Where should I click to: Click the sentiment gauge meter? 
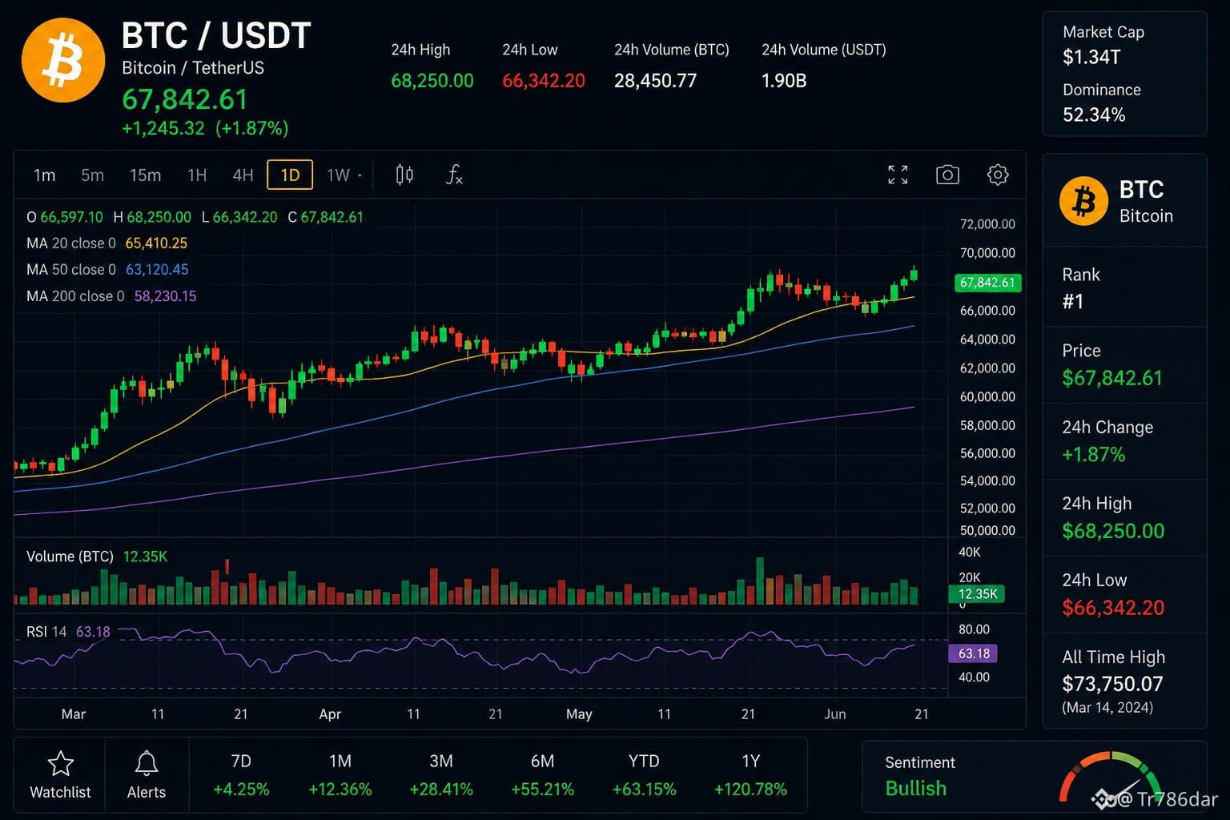pyautogui.click(x=1111, y=777)
